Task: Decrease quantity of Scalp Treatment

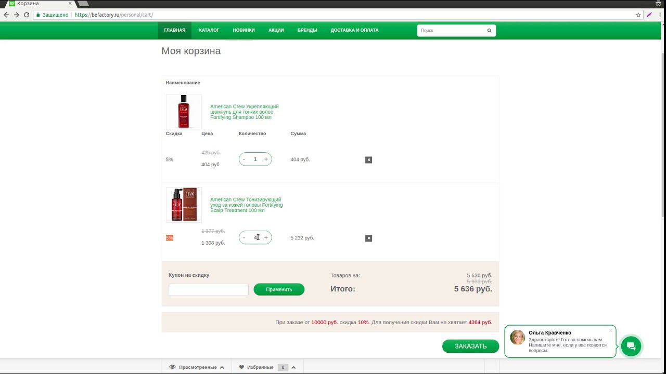Action: coord(244,238)
